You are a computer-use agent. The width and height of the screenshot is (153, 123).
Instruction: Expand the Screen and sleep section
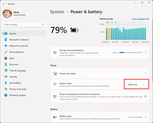pyautogui.click(x=100, y=73)
